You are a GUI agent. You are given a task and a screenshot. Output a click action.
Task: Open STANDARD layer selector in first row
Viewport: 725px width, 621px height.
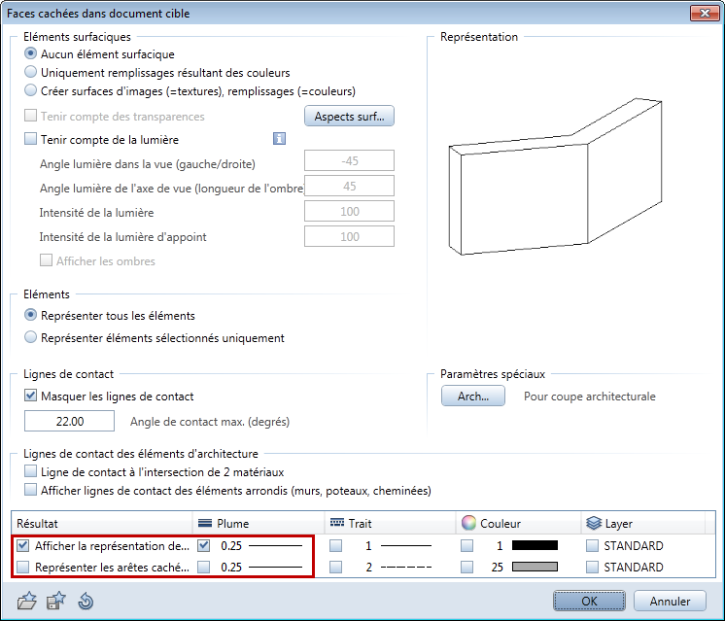[634, 545]
